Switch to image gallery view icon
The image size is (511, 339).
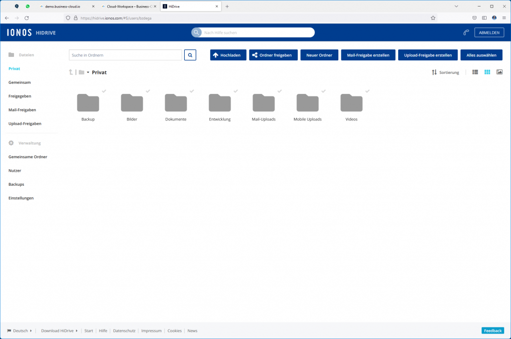pos(499,72)
